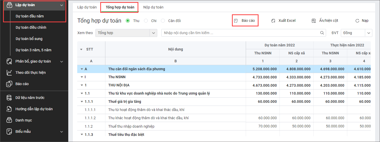Click the Ẩn/hiện cột column icon
The image size is (380, 142).
(314, 21)
